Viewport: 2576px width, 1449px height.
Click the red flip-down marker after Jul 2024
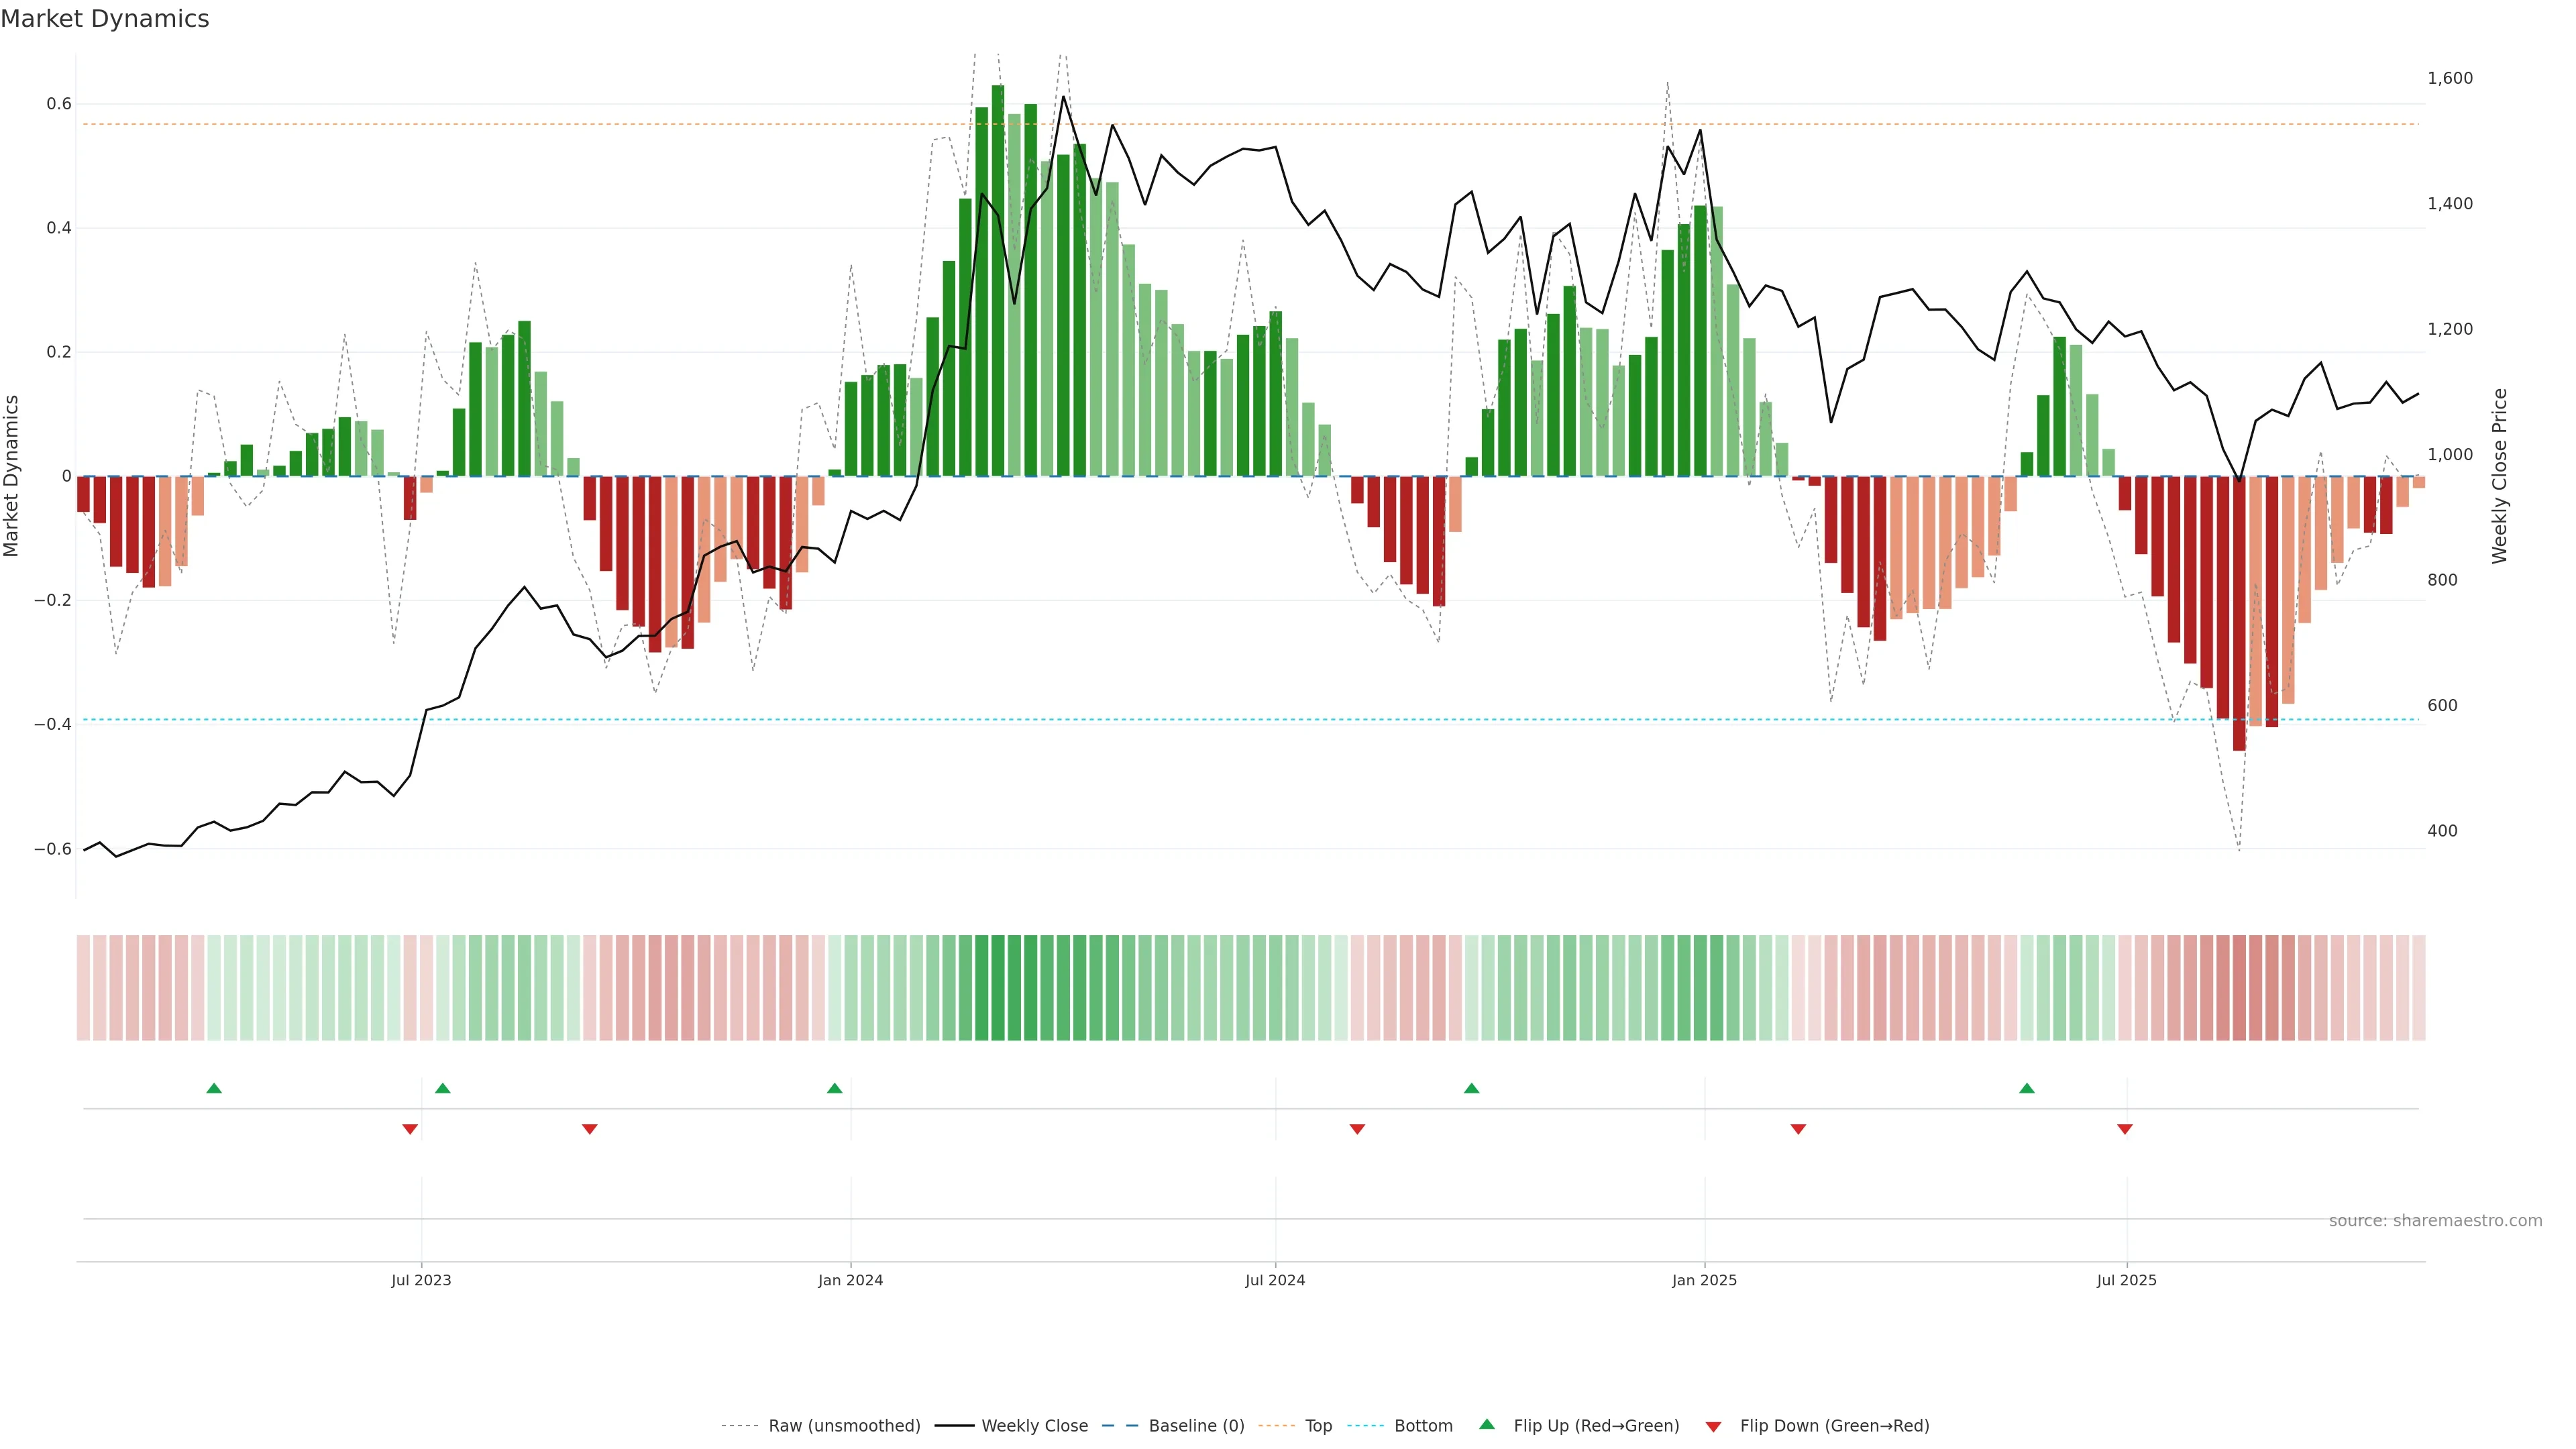pos(1357,1129)
